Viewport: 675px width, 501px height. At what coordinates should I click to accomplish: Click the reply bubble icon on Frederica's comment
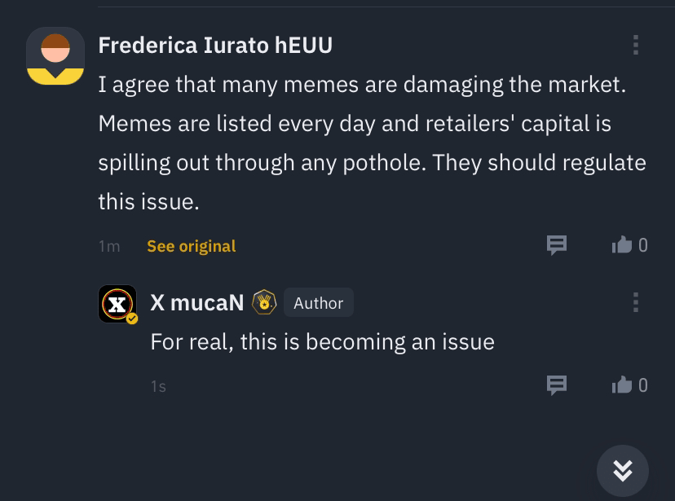pyautogui.click(x=556, y=245)
